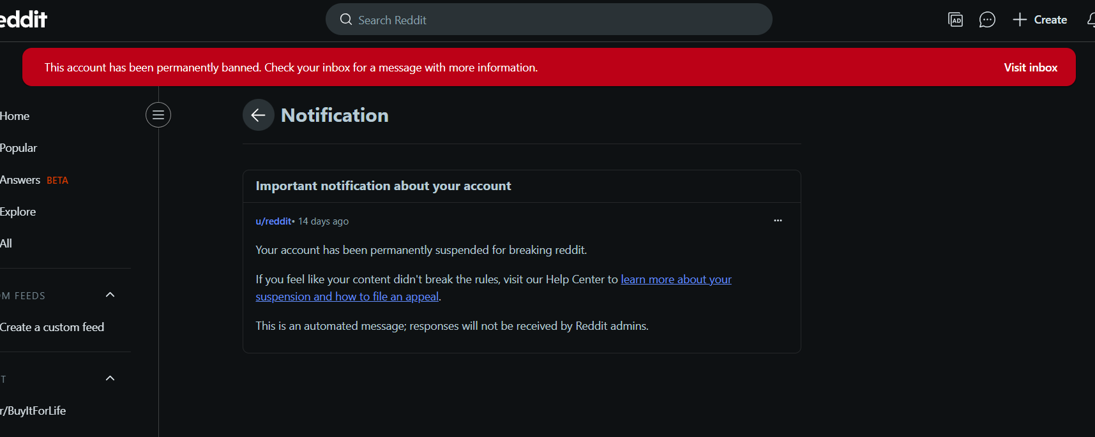Click Create a custom feed
Image resolution: width=1095 pixels, height=437 pixels.
[x=52, y=327]
